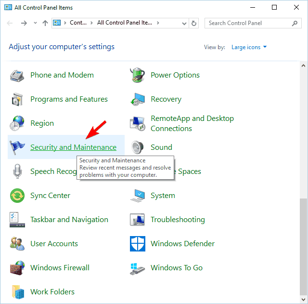Open the Troubleshooting link
This screenshot has width=308, height=304.
(x=178, y=220)
